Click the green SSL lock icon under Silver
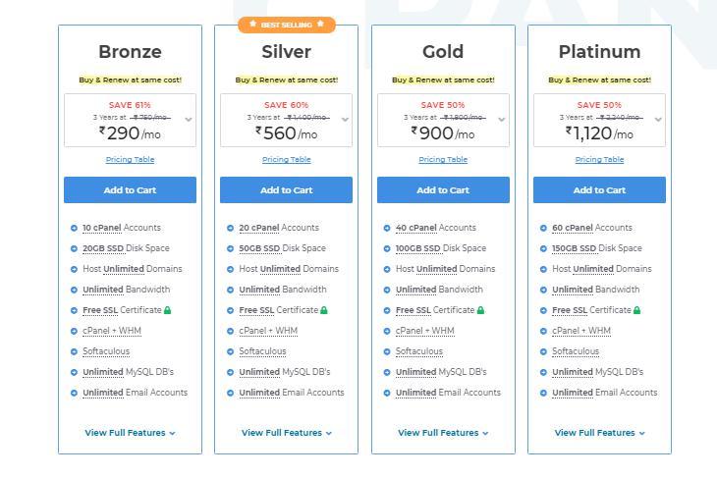This screenshot has height=478, width=717. point(324,310)
